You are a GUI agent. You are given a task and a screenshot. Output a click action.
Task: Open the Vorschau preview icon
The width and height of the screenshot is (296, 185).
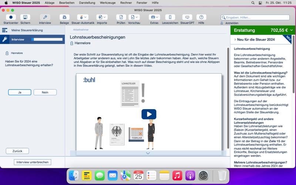[133, 17]
